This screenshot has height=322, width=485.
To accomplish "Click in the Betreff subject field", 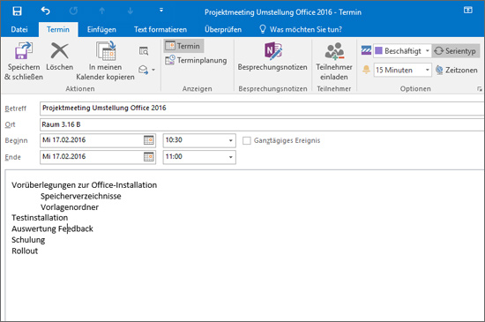I will [x=262, y=108].
